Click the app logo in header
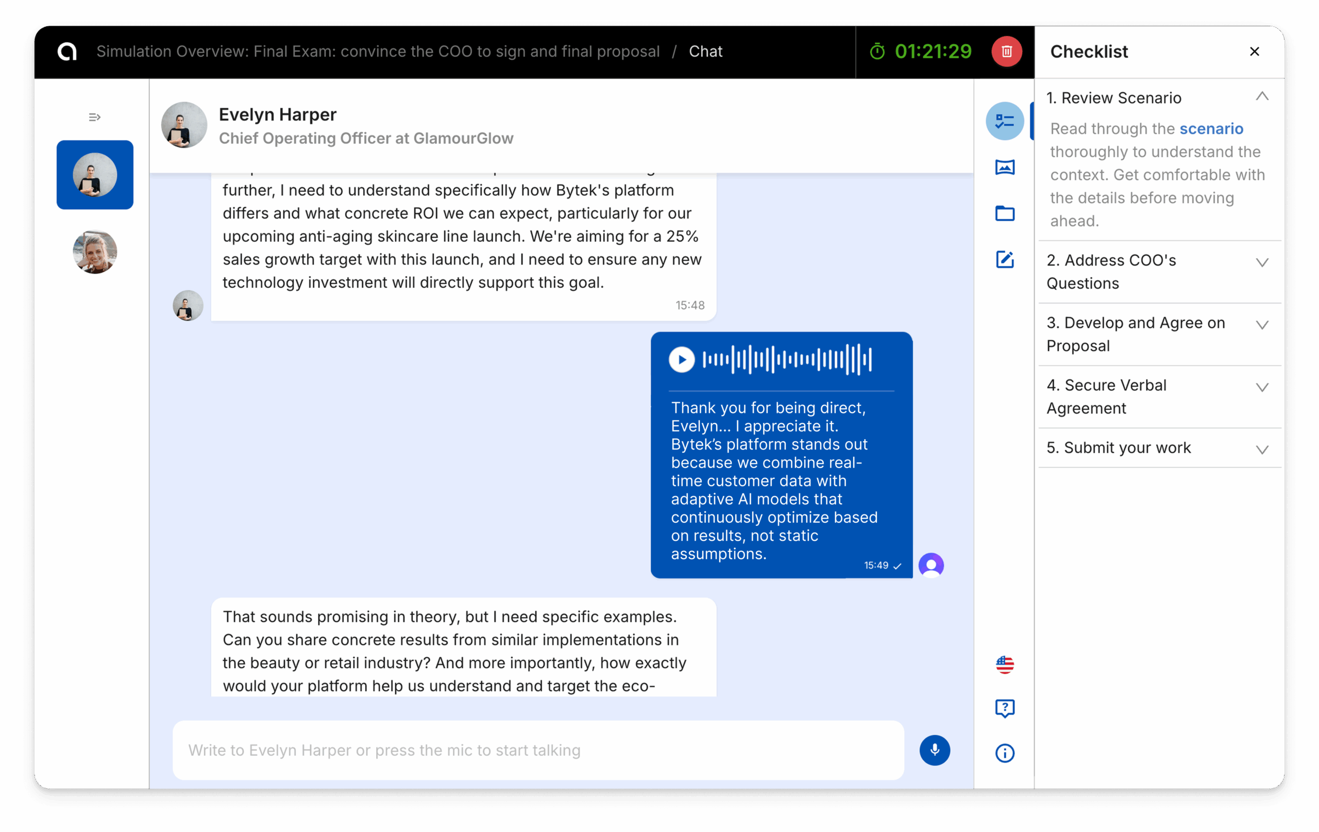 click(x=67, y=52)
